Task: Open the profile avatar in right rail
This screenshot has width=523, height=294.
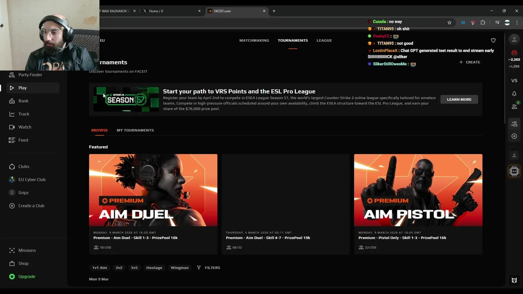Action: (x=514, y=40)
